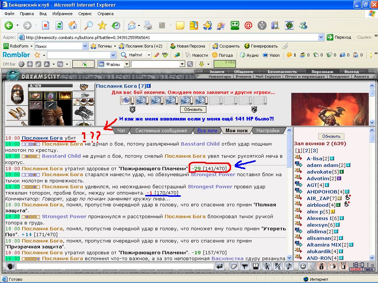This screenshot has width=378, height=283.
Task: Open the Search magnifier in IE toolbar
Action: [x=89, y=25]
